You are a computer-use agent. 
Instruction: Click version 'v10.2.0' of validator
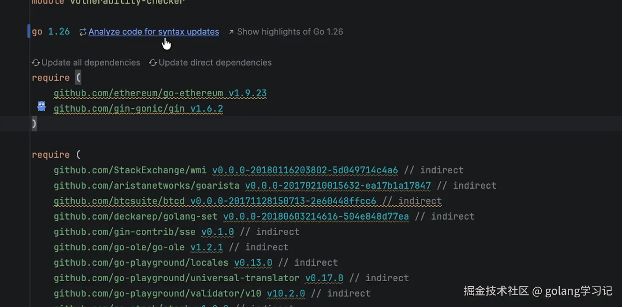coord(286,293)
